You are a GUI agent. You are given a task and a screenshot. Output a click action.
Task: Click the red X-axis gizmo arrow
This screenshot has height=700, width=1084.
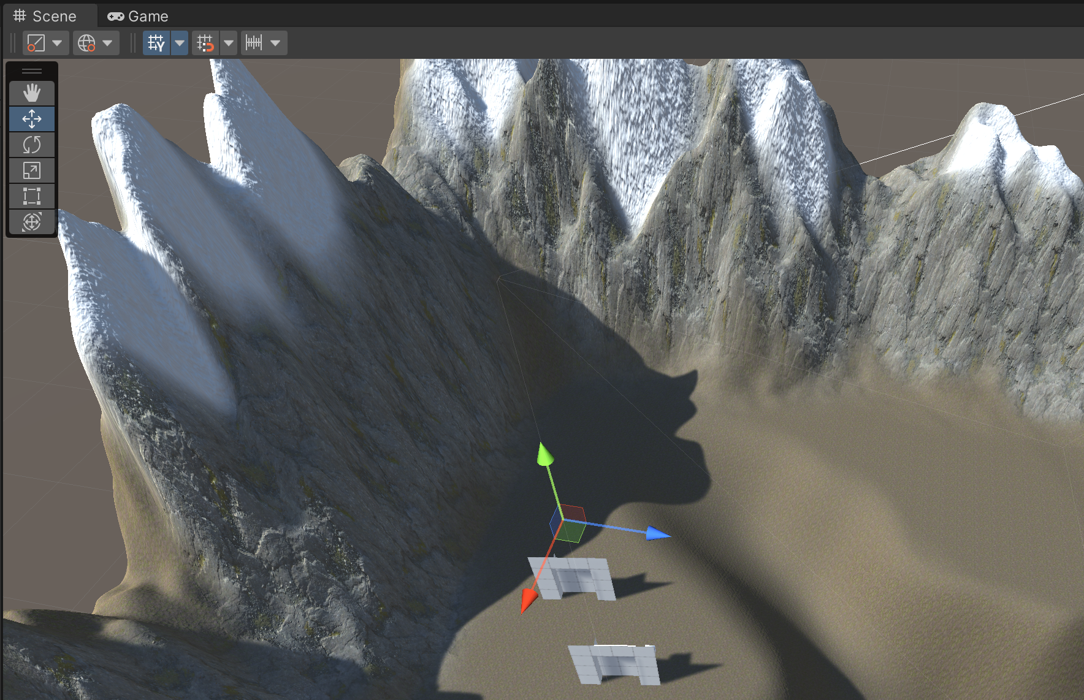[527, 601]
